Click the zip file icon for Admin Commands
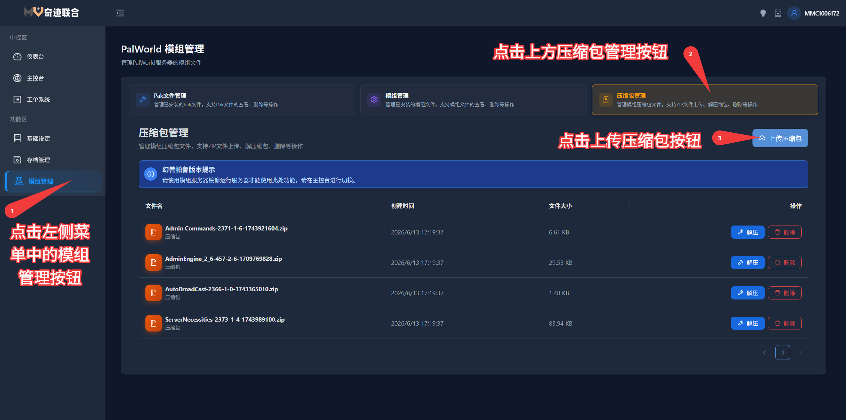The image size is (846, 420). click(154, 232)
